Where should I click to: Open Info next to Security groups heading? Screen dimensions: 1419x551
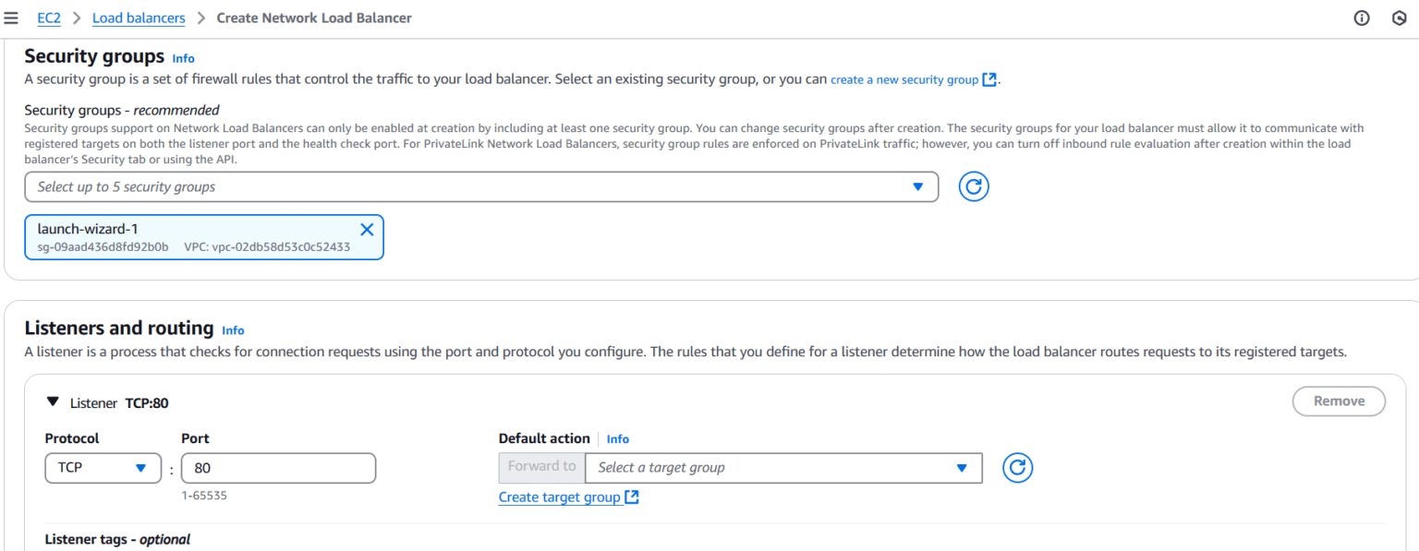183,58
